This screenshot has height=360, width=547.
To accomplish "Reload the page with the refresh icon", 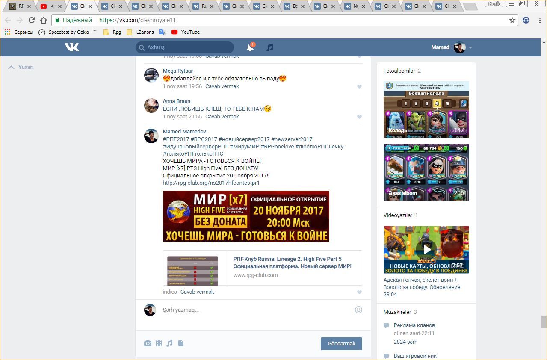I will pyautogui.click(x=31, y=20).
